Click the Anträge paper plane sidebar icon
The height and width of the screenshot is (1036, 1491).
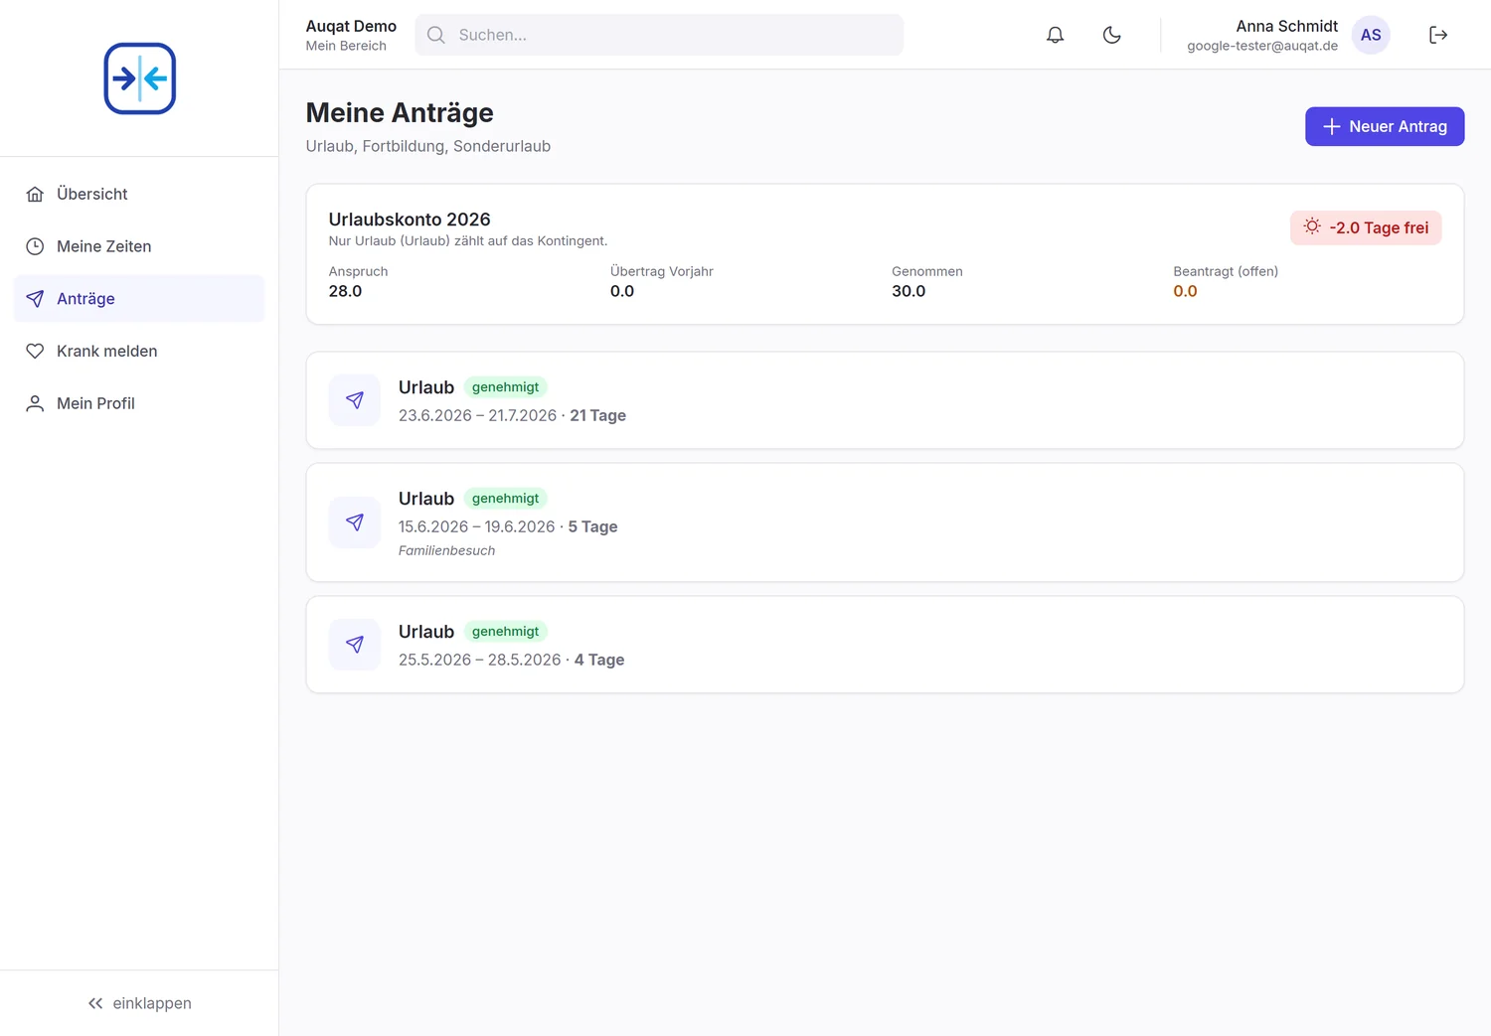coord(35,299)
